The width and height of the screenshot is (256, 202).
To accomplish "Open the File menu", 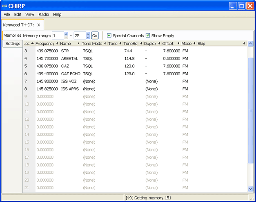I will (7, 15).
